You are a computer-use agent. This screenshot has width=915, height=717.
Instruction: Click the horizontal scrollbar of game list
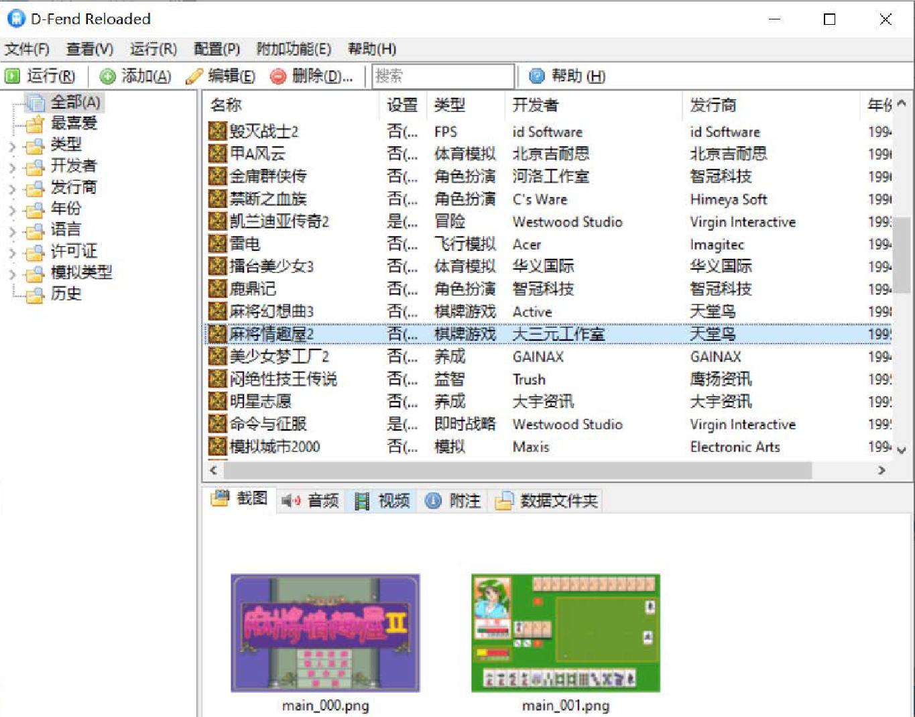tap(518, 470)
